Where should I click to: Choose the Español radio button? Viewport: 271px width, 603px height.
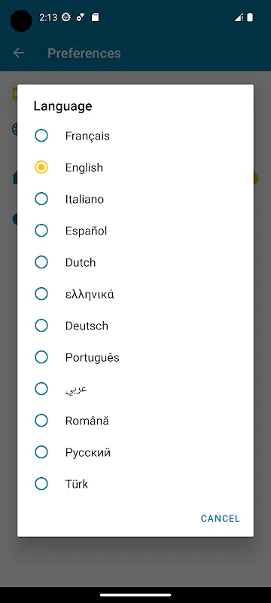pos(41,231)
